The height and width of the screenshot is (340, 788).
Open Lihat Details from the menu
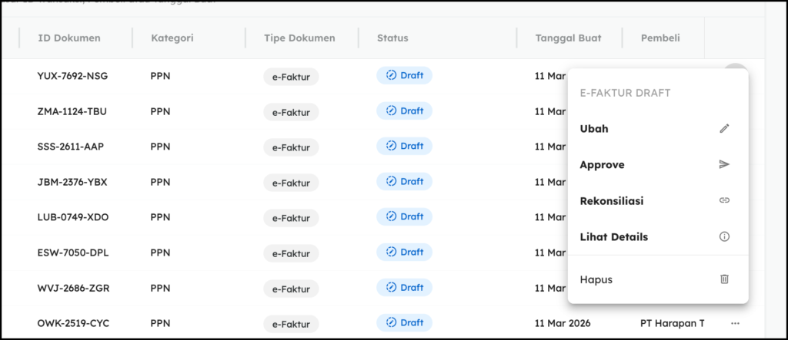pos(613,237)
